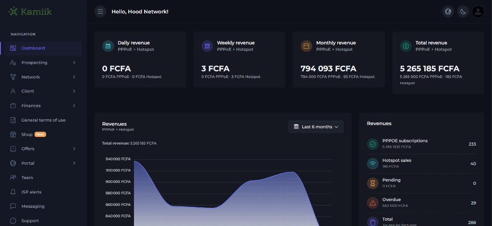Click the Kamiik logo

click(x=30, y=11)
